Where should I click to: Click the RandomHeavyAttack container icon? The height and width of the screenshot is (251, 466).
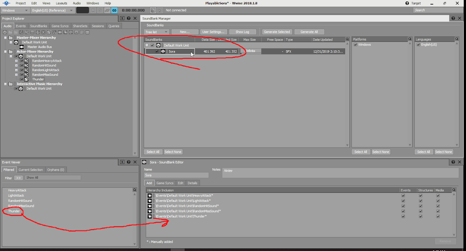click(26, 61)
